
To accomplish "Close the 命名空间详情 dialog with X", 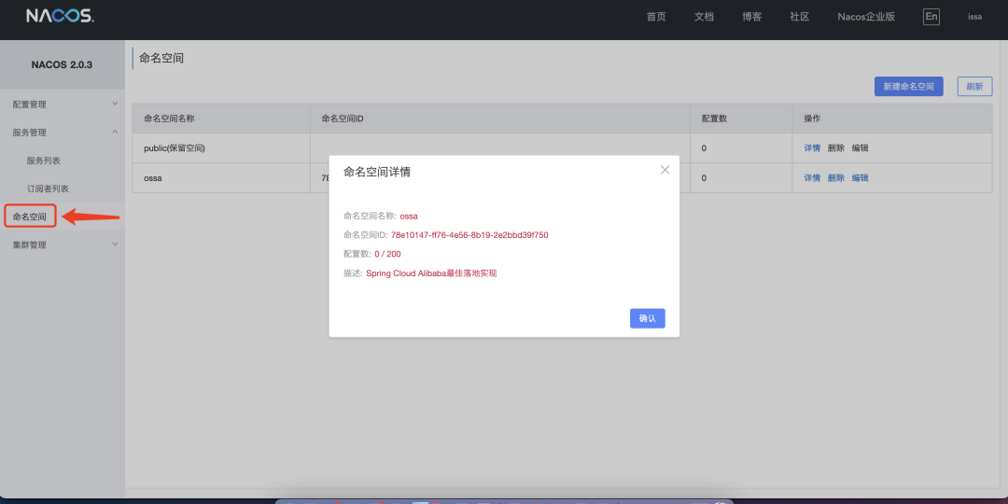I will pos(665,170).
